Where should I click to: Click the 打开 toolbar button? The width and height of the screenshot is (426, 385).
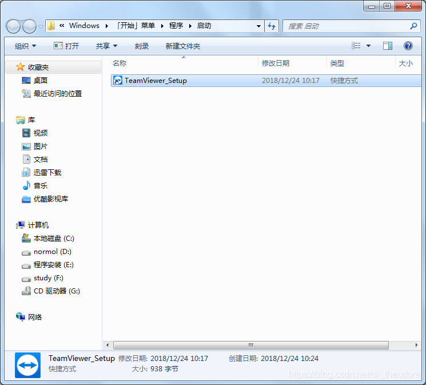click(x=66, y=46)
